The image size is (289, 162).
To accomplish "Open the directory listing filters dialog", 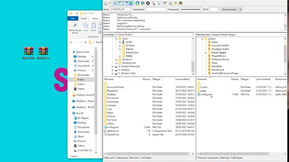I will coord(165,3).
